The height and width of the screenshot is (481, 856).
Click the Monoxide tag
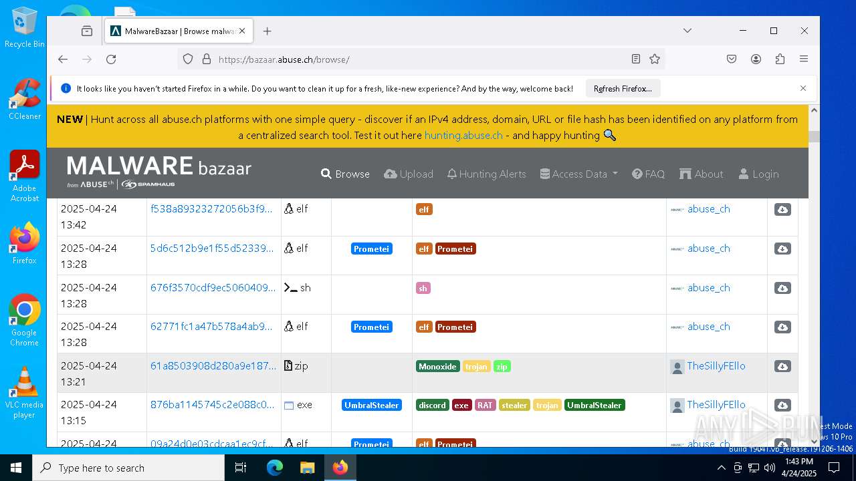pos(437,366)
